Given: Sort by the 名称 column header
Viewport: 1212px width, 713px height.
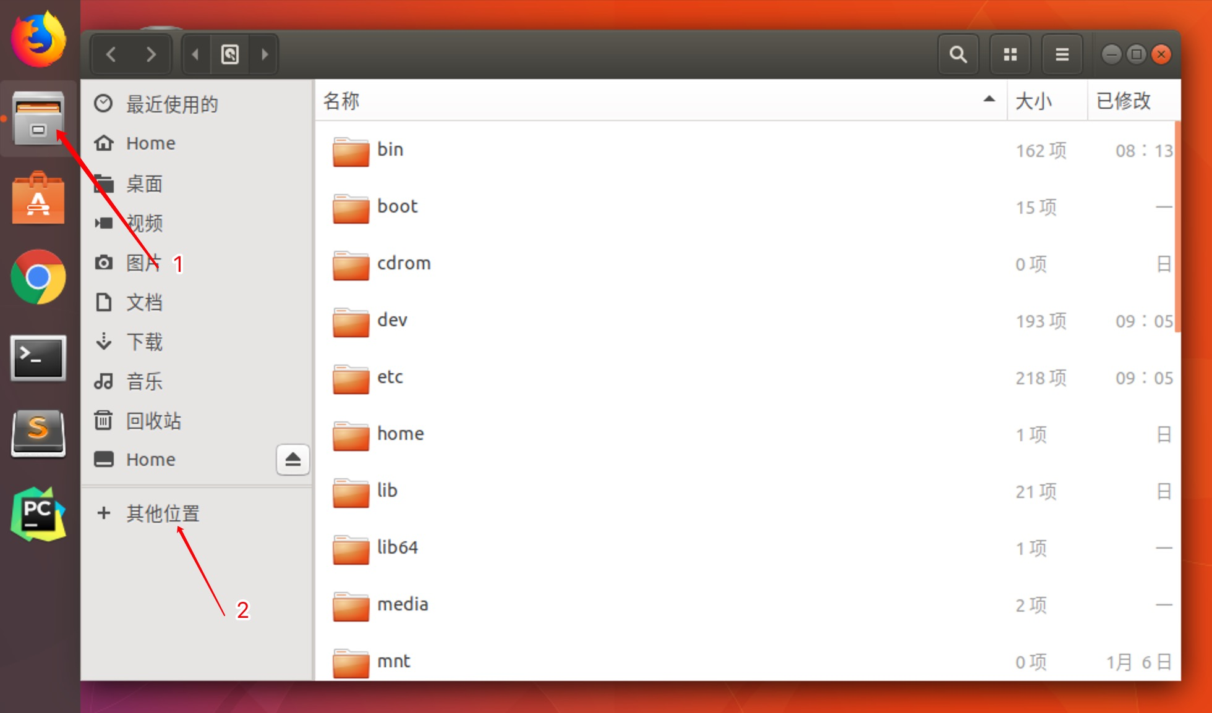Looking at the screenshot, I should (x=660, y=100).
